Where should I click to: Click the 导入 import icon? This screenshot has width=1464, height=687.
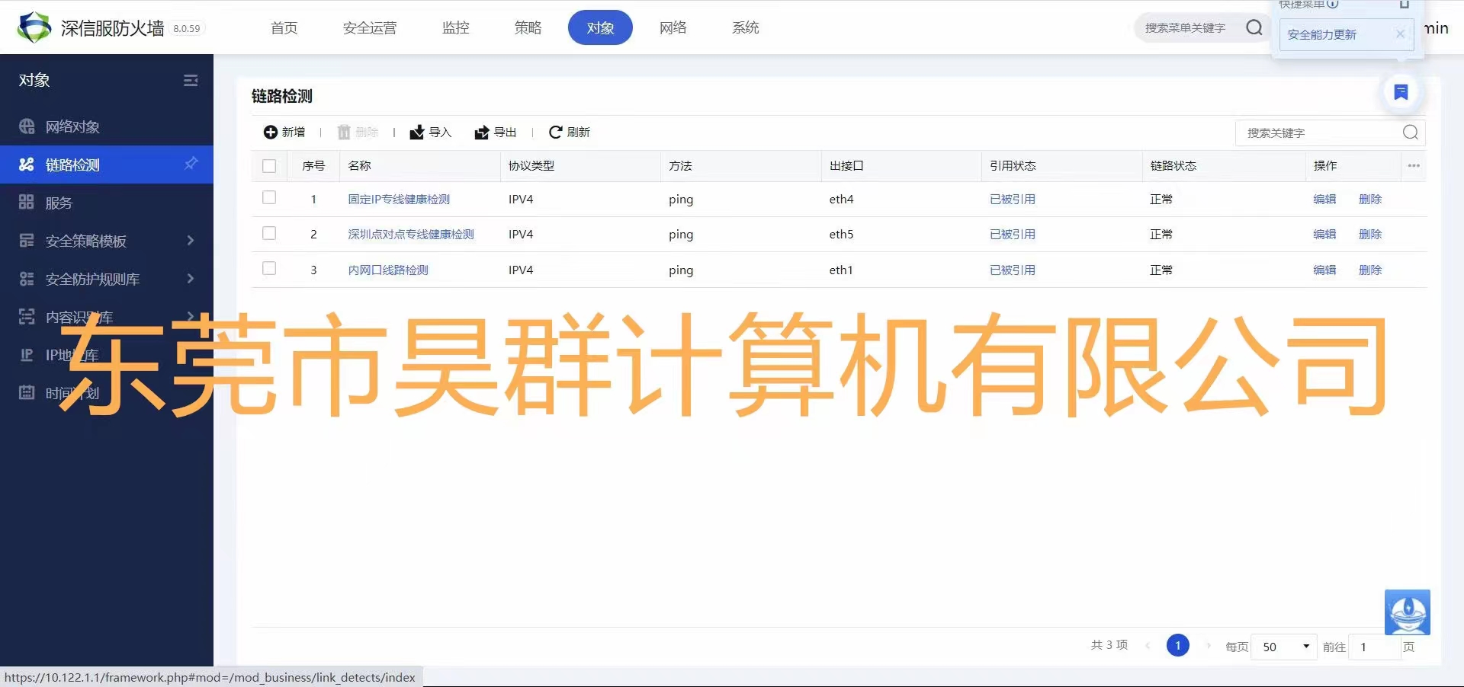(x=417, y=133)
